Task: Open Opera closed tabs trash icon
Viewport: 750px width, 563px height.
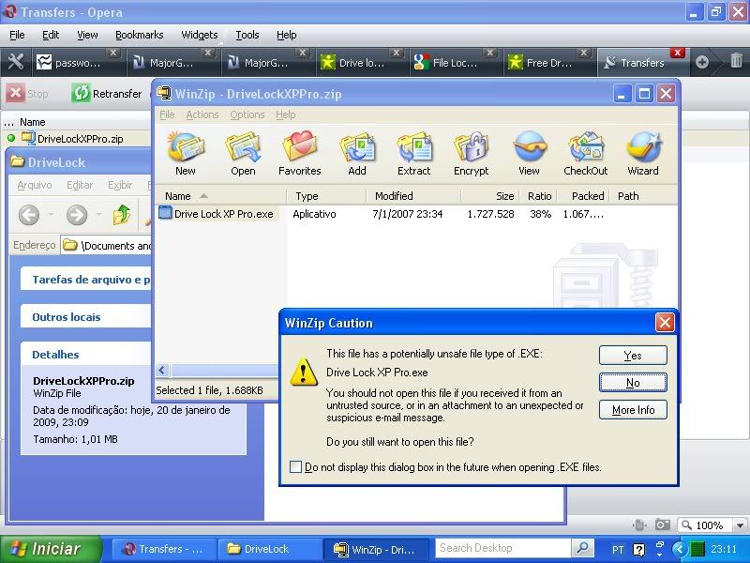Action: (x=736, y=61)
